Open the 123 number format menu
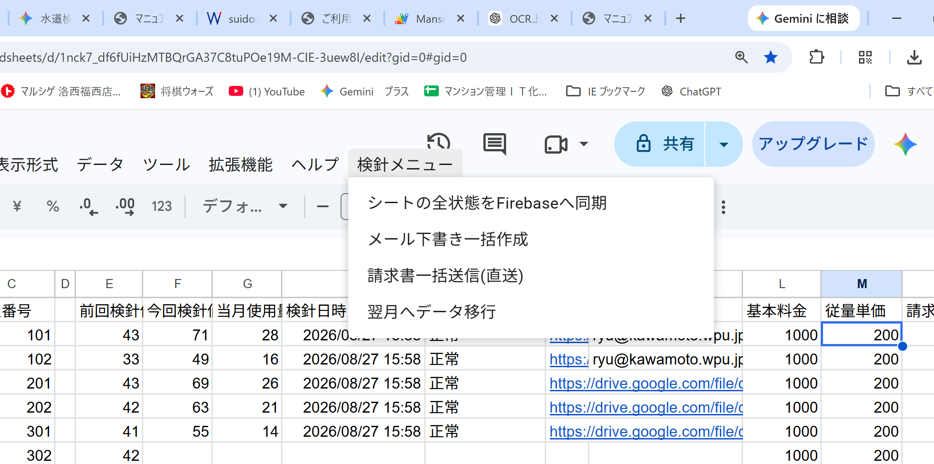 (161, 206)
